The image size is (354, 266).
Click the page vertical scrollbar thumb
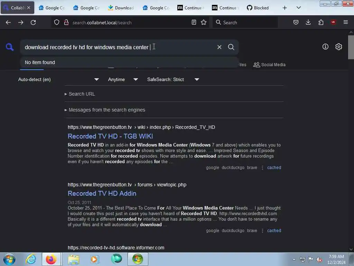(x=351, y=47)
